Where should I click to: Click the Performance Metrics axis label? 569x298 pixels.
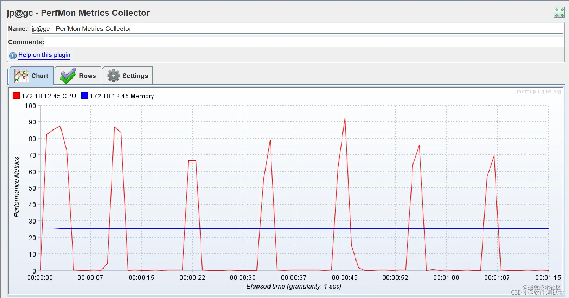point(16,187)
